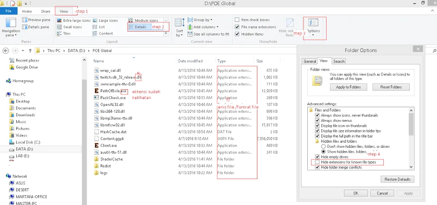The height and width of the screenshot is (205, 437).
Task: Click Advanced settings scroll down arrow
Action: pos(411,167)
